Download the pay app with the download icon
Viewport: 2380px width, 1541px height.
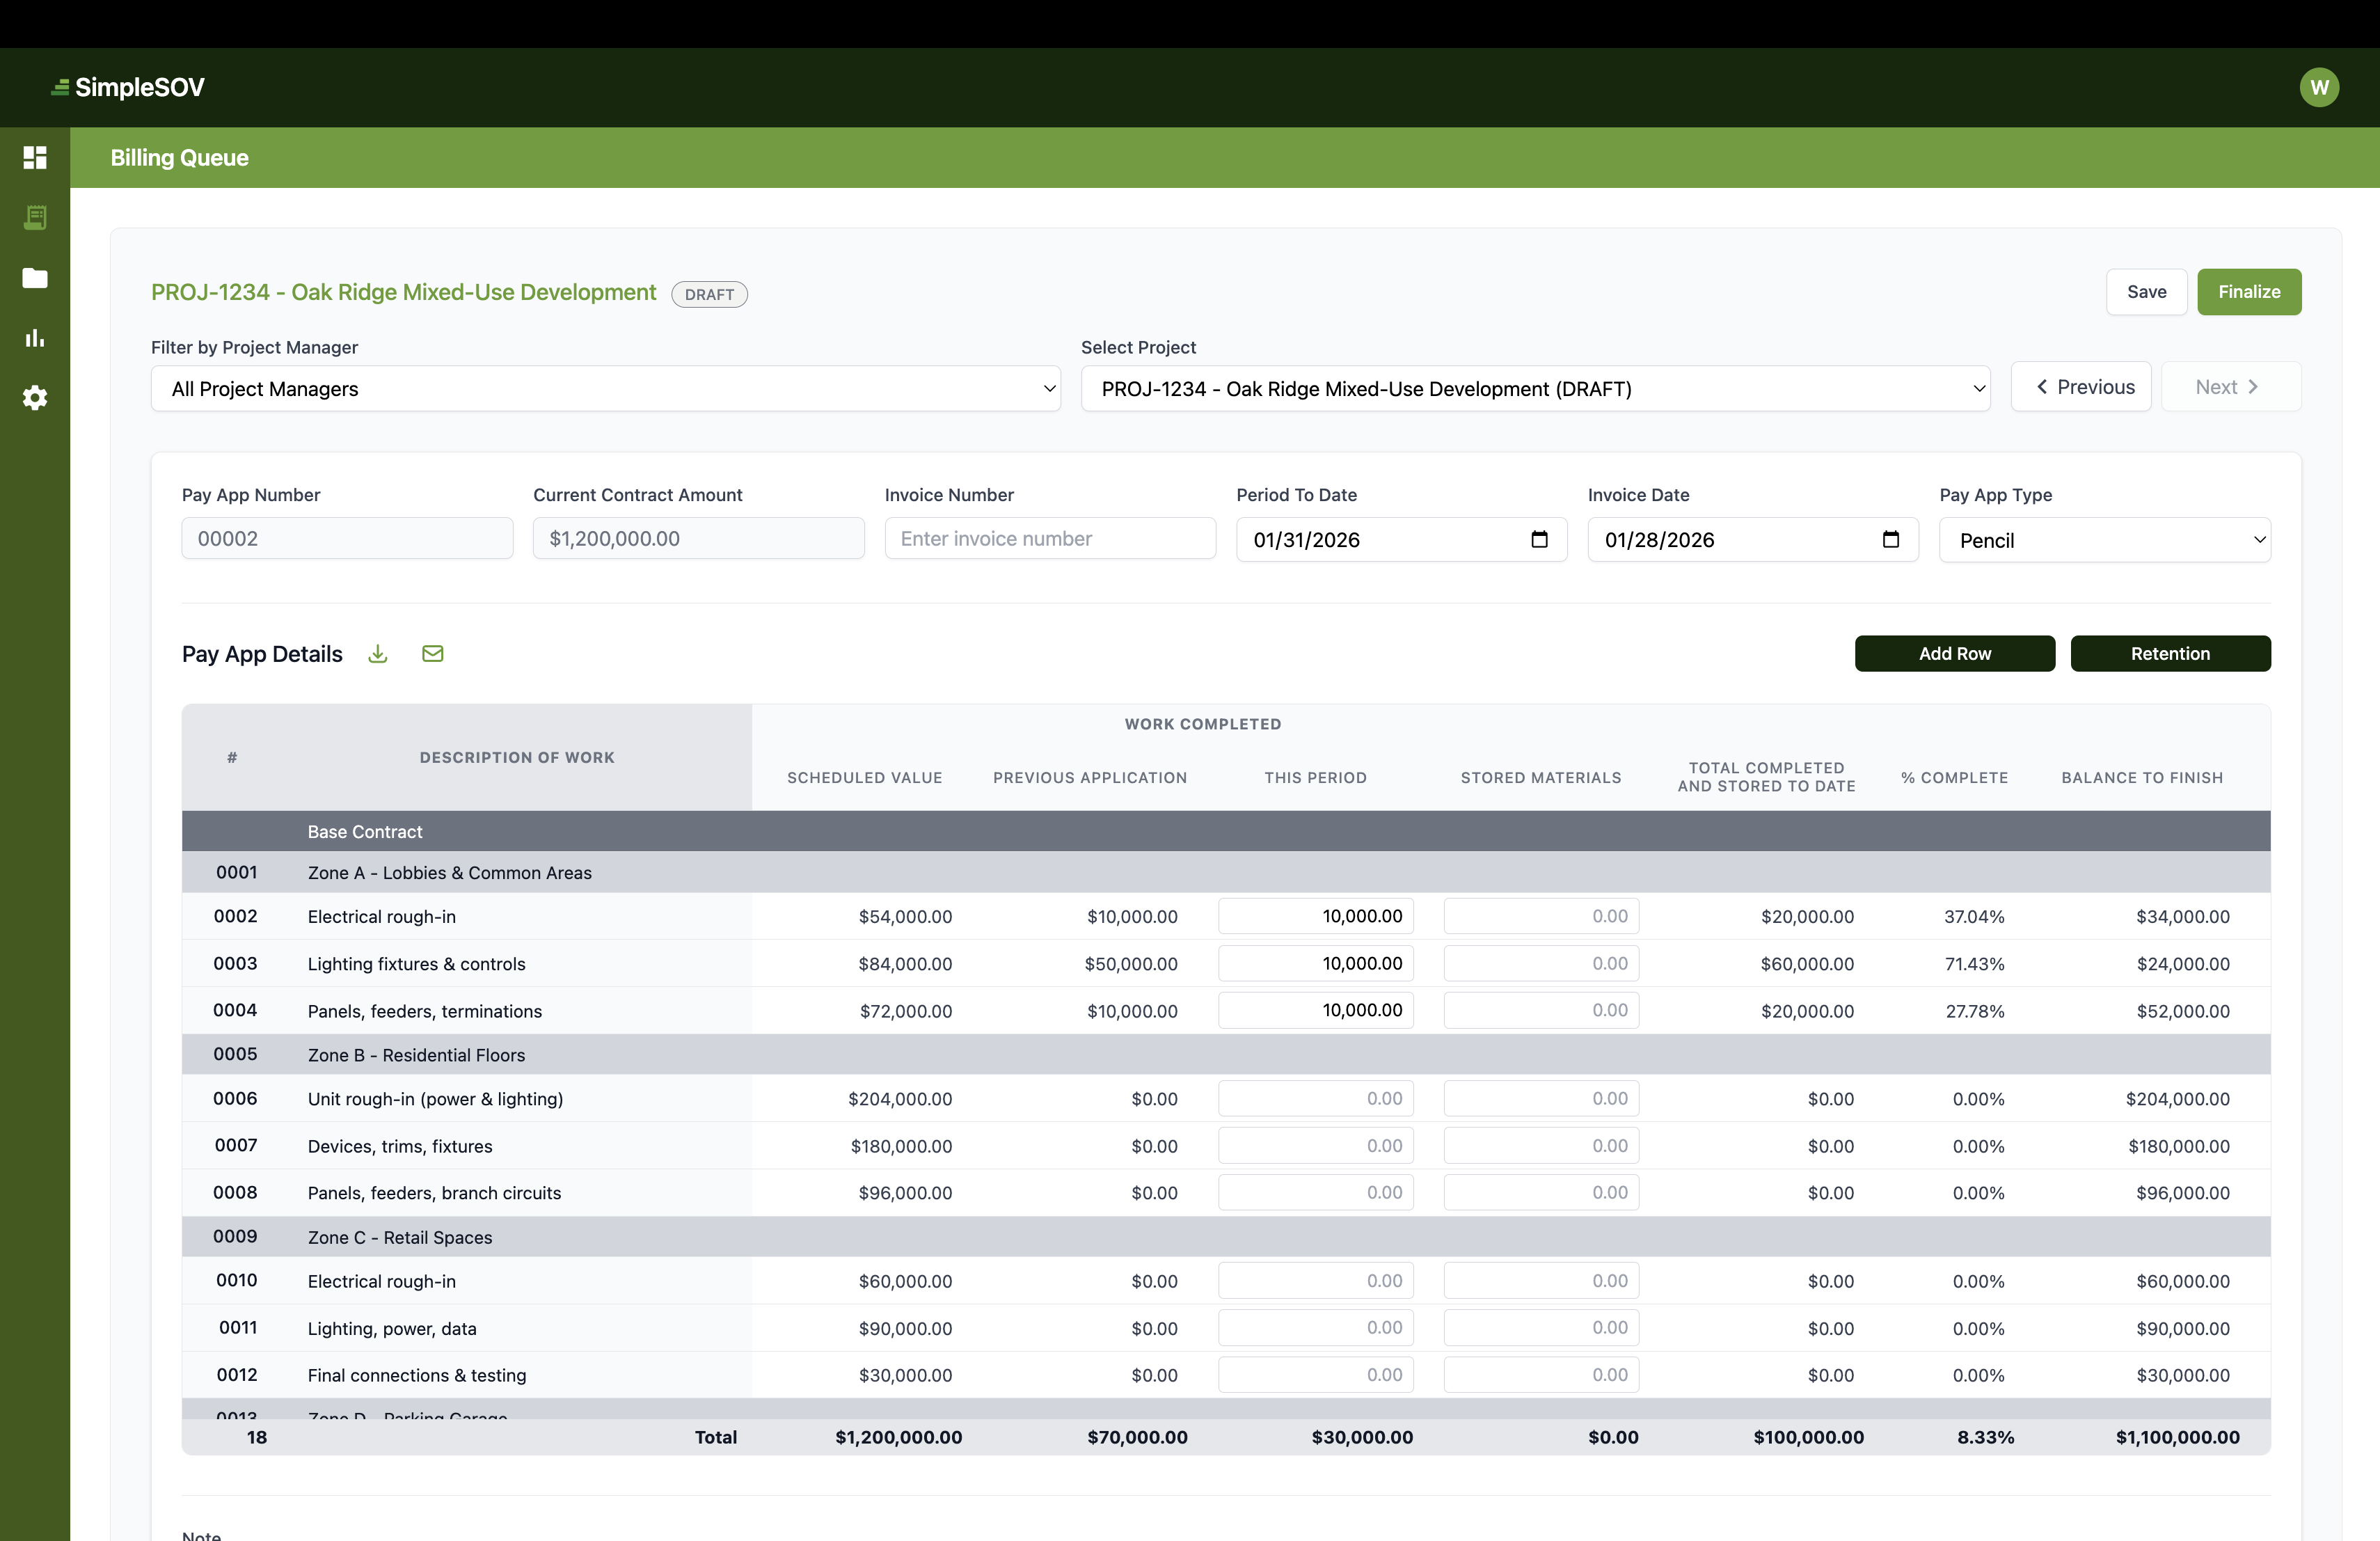point(377,653)
